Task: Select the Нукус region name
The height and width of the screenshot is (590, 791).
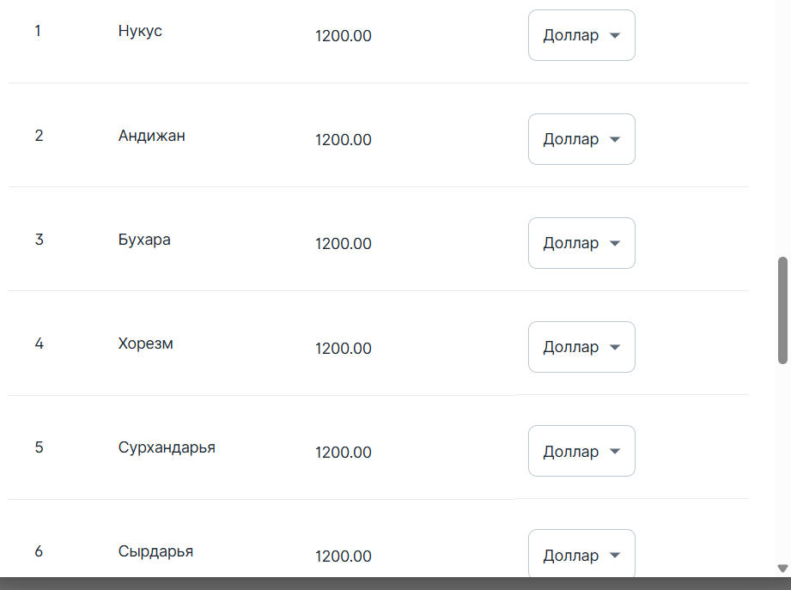Action: tap(140, 31)
